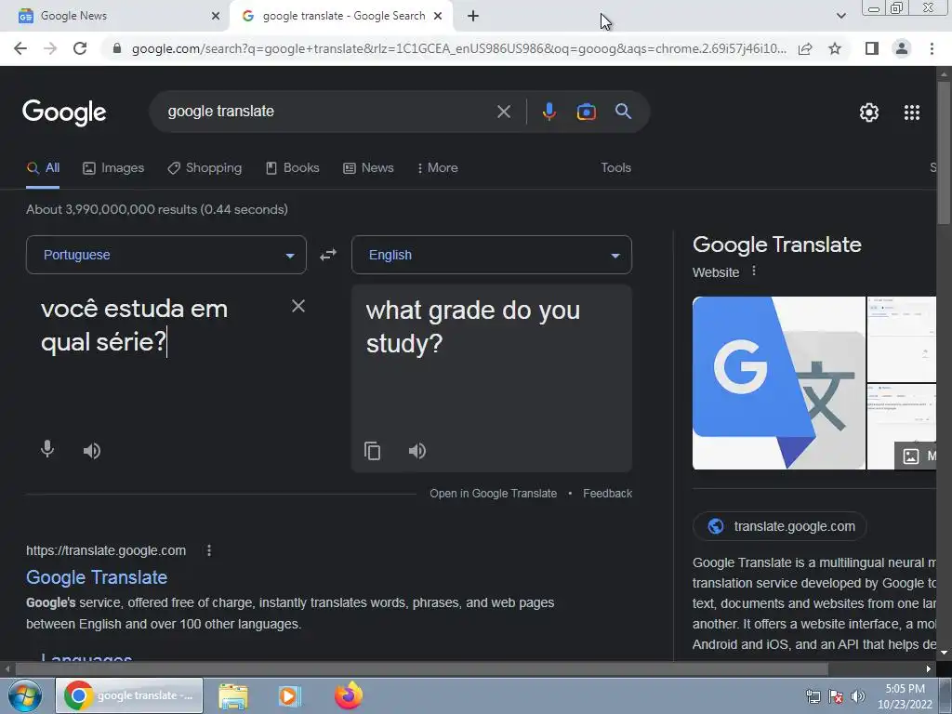Click the Chrome google translate taskbar button

(129, 695)
